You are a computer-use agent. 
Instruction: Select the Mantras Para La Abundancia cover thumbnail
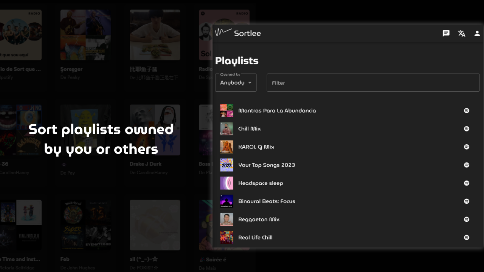point(227,111)
